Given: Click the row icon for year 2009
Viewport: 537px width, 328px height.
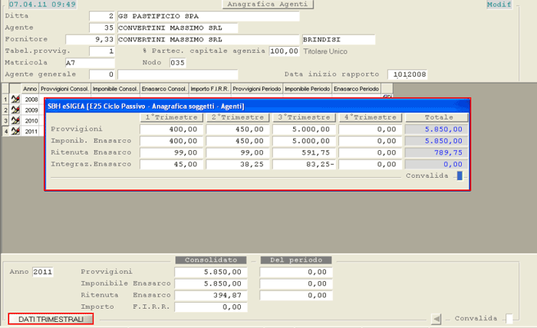Looking at the screenshot, I should pyautogui.click(x=14, y=110).
